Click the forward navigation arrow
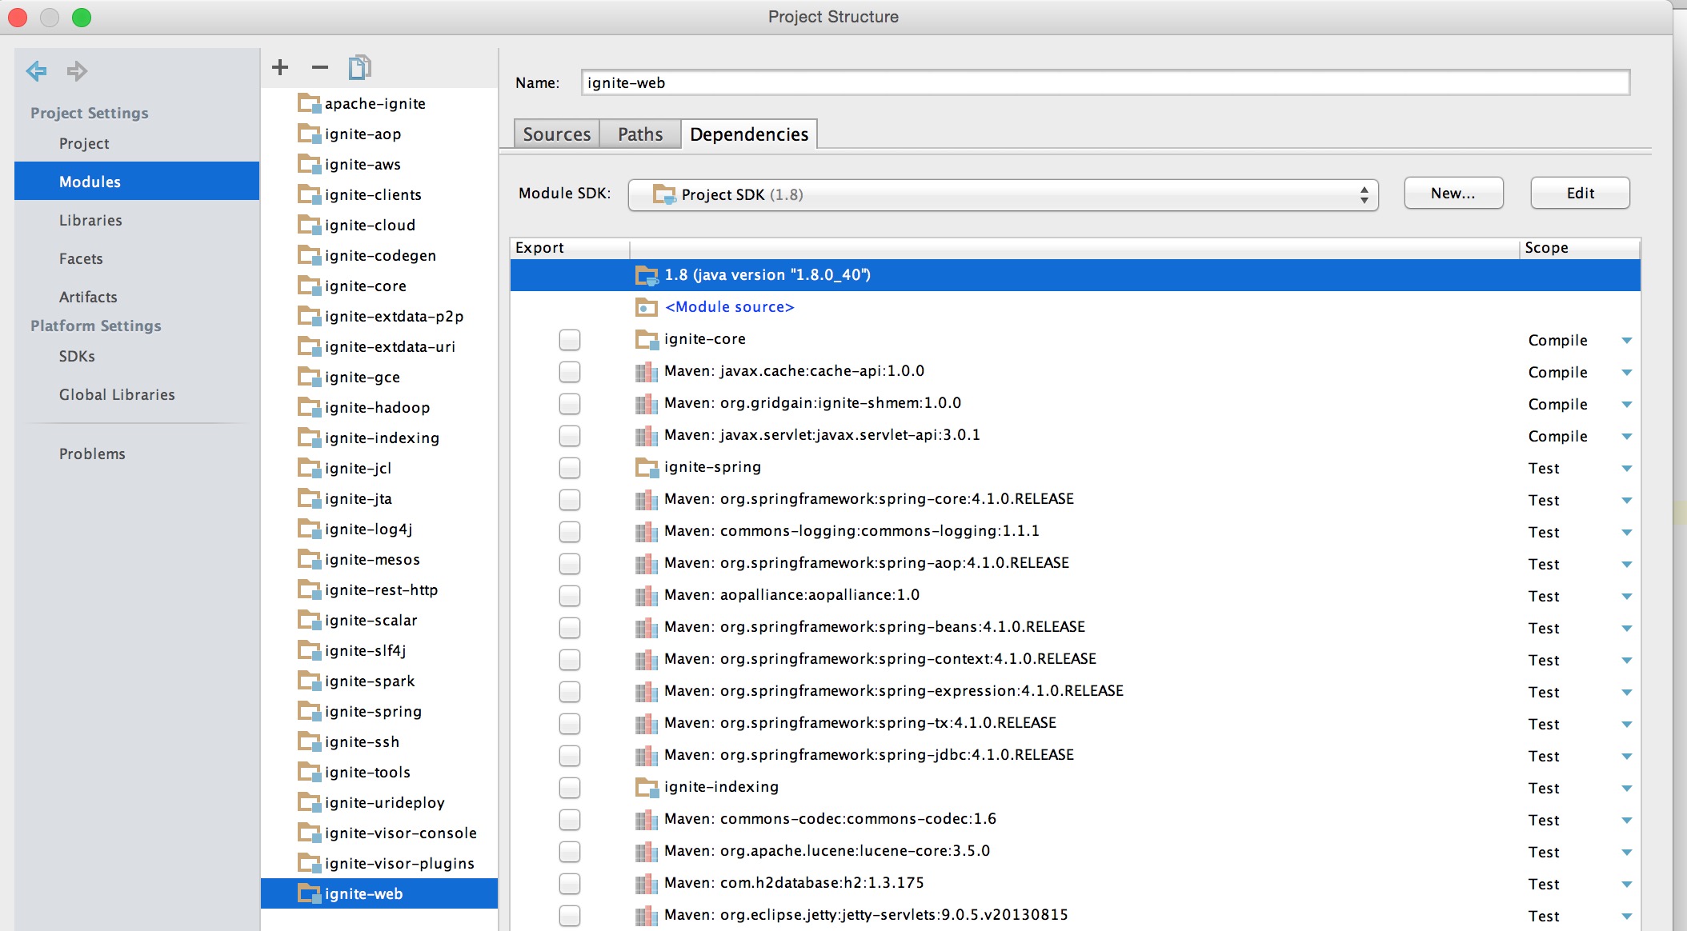This screenshot has height=931, width=1687. [x=77, y=71]
